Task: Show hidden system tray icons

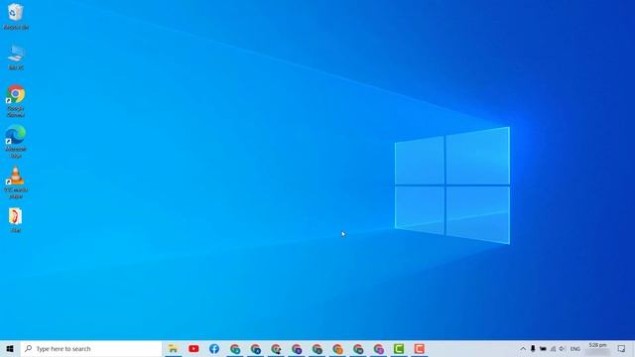Action: 523,348
